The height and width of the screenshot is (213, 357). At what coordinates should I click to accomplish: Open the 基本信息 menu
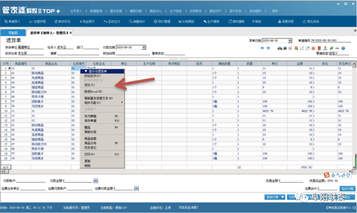coord(116,11)
